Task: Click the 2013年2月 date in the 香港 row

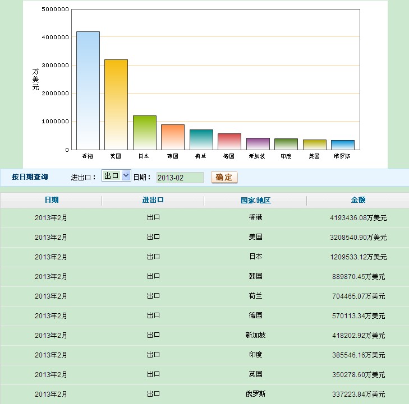Action: 51,218
